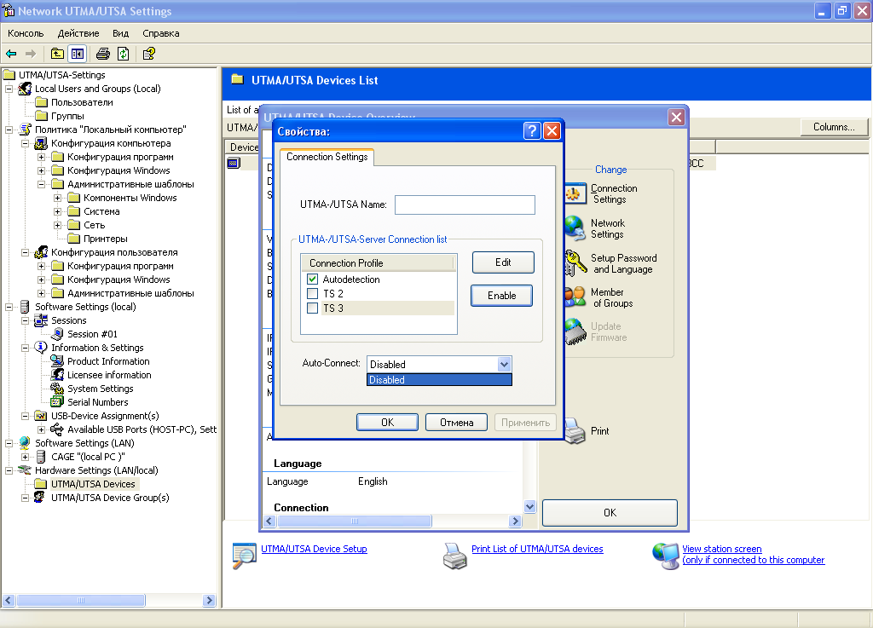Select Session #01 tree item

point(92,334)
